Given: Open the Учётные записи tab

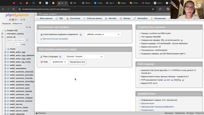Looking at the screenshot, I should [93, 19].
